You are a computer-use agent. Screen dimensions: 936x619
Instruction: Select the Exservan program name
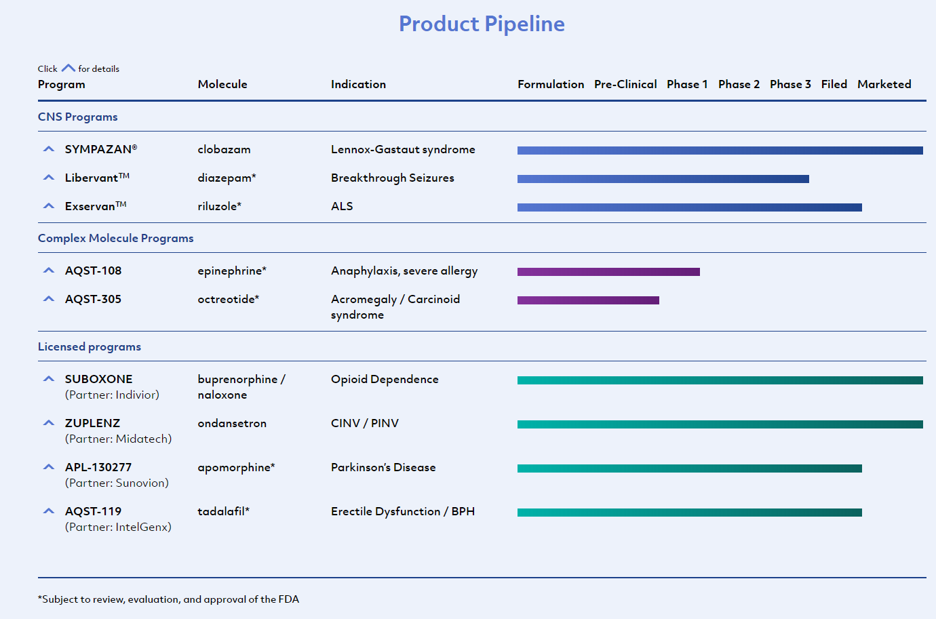[96, 206]
